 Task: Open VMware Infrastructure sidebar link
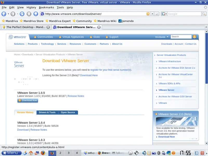[x=170, y=61]
